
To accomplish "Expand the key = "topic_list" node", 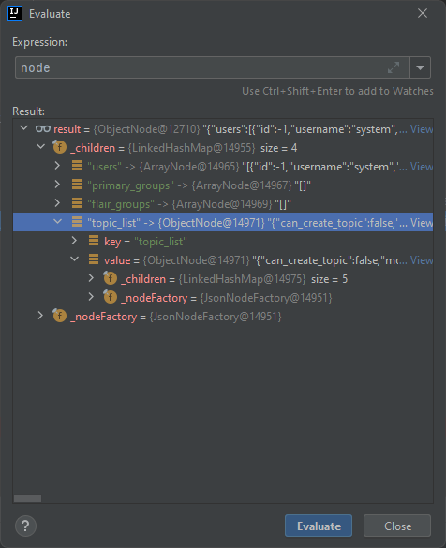I will 74,241.
